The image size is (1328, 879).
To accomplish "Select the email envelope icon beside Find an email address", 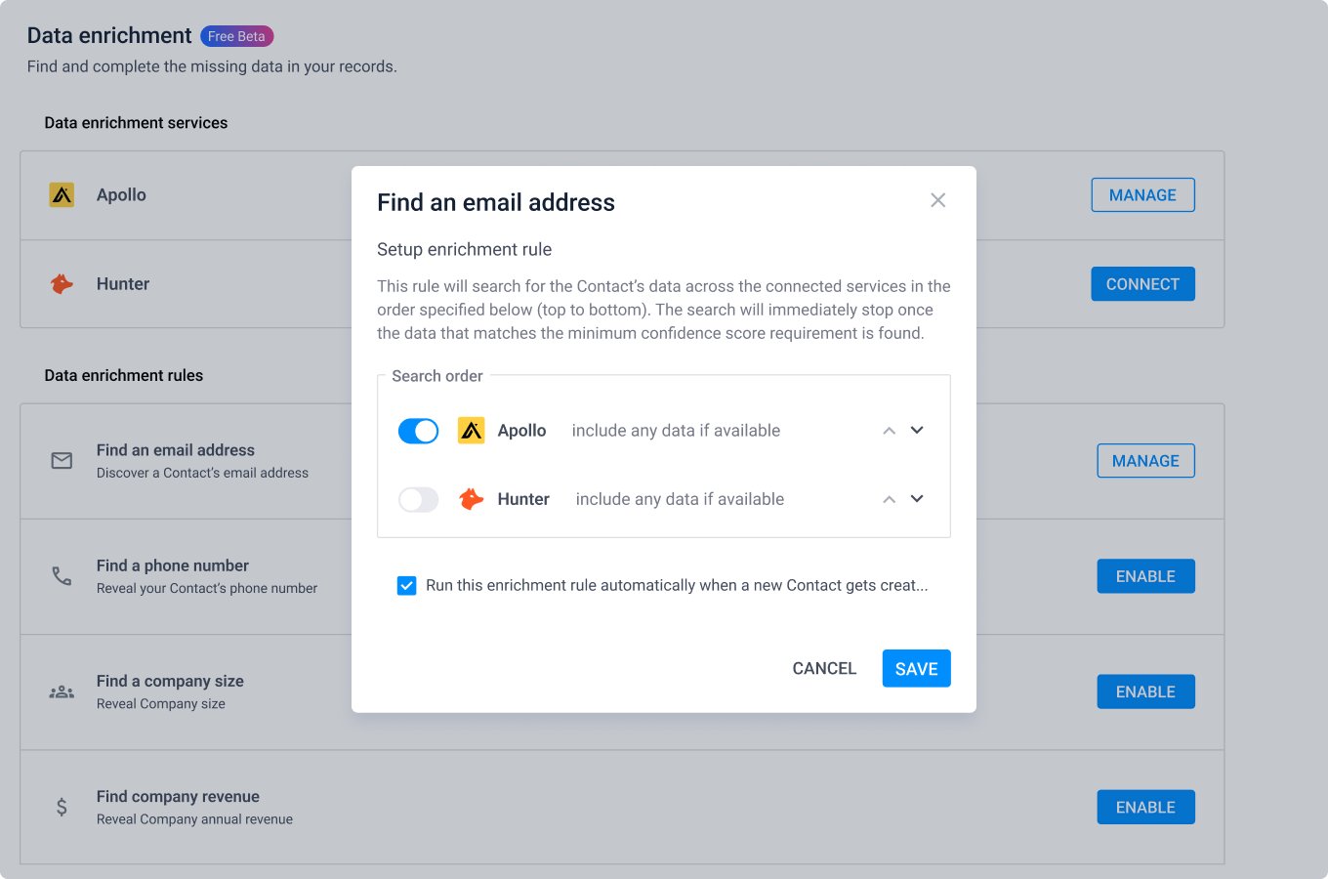I will pyautogui.click(x=62, y=460).
